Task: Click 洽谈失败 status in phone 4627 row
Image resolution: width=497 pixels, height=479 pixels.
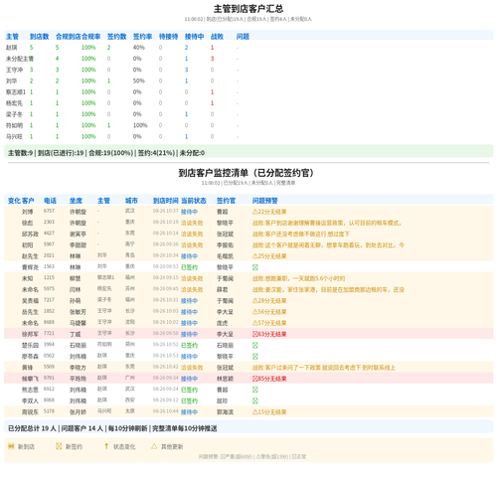Action: (x=192, y=234)
